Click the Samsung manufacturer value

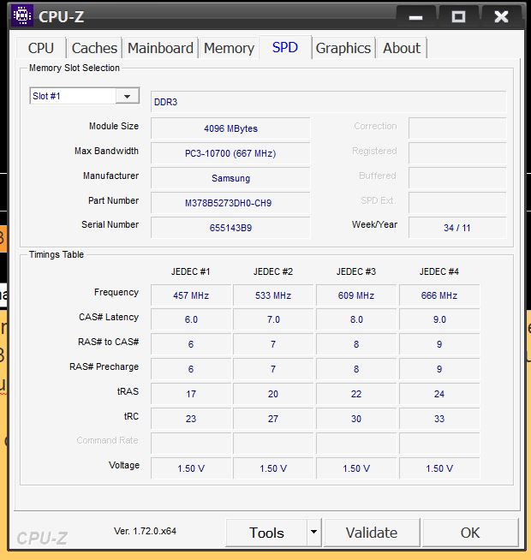click(230, 178)
